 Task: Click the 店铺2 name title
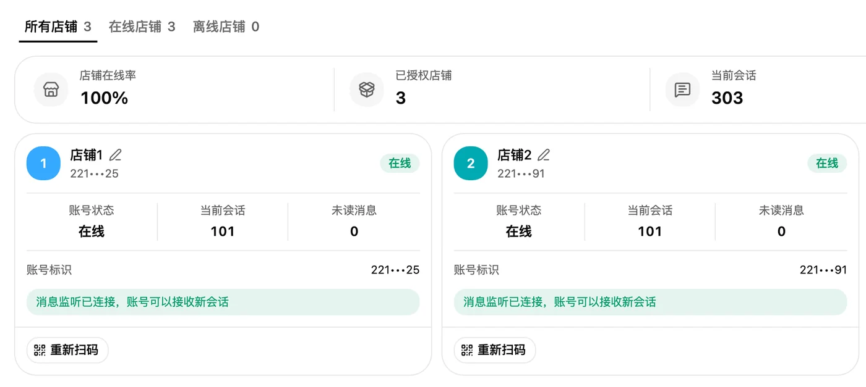pos(515,155)
